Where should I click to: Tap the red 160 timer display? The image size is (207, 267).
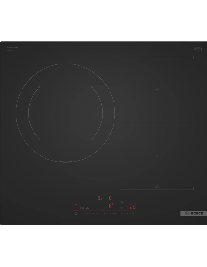click(x=131, y=208)
